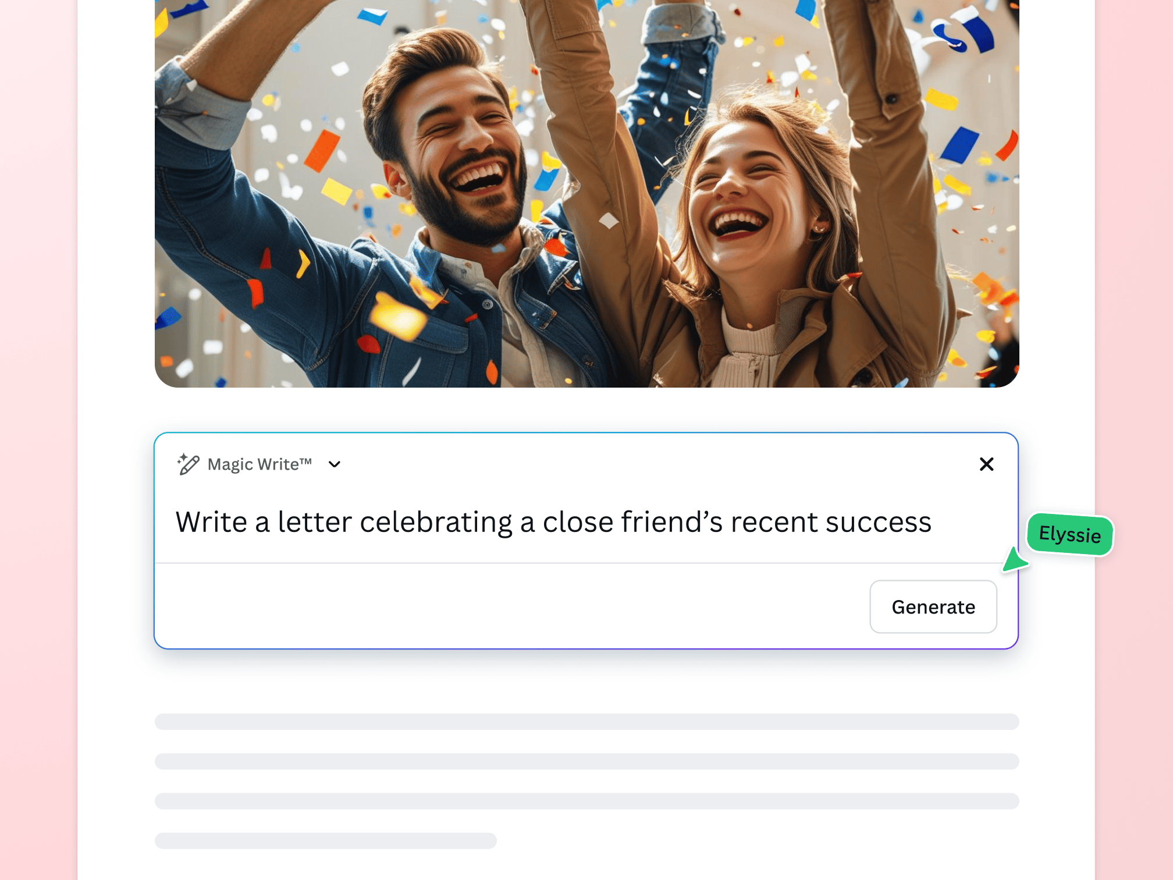Expand the Magic Write dropdown chevron
Screen dimensions: 1173x880
click(334, 464)
